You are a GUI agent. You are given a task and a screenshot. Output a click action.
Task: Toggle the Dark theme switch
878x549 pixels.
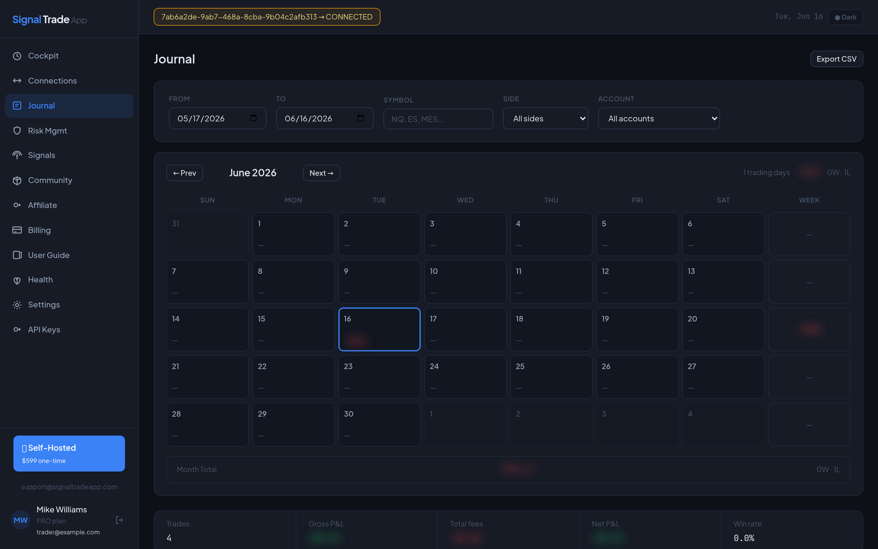845,17
